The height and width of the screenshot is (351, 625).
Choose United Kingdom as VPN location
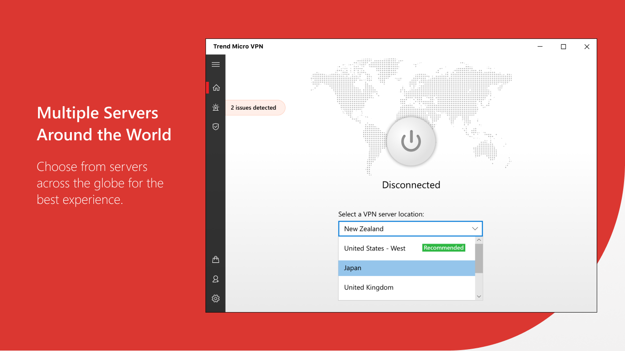[x=368, y=287]
